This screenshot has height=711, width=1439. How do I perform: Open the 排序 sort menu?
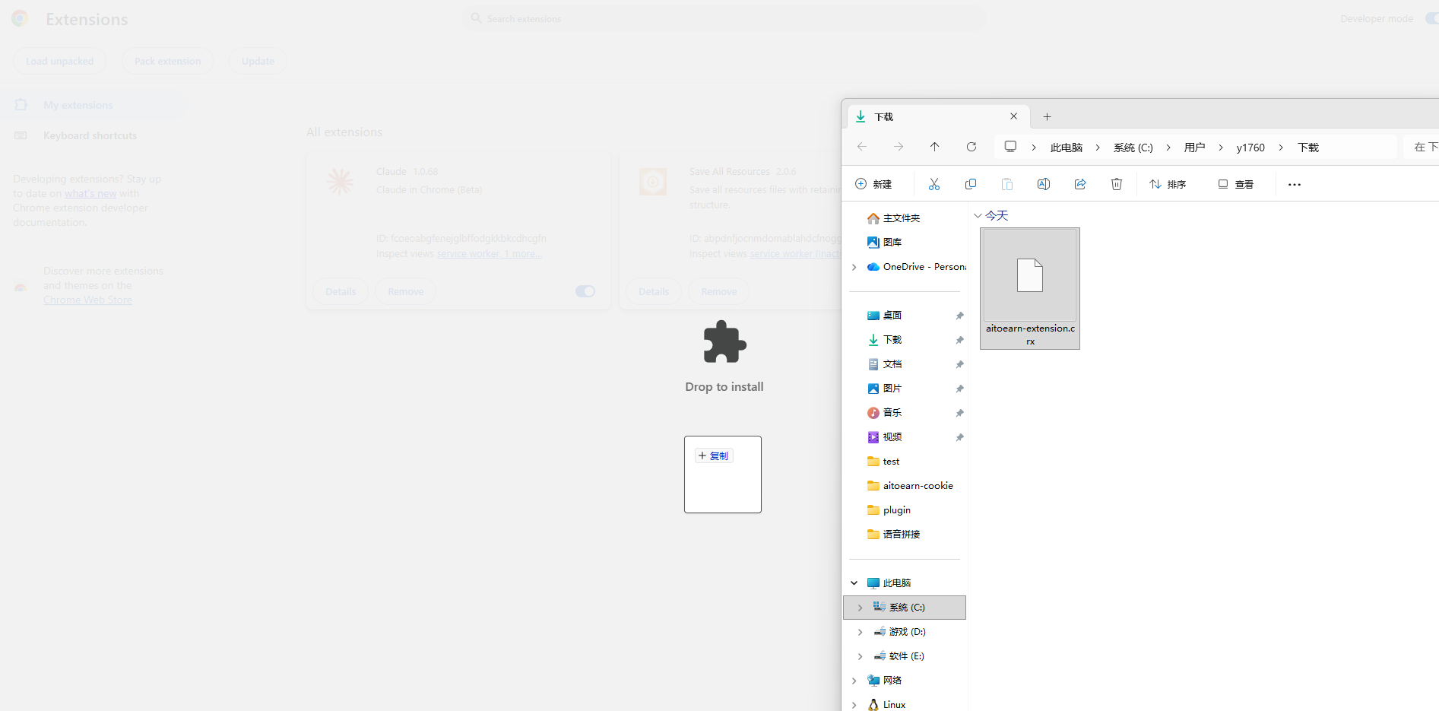1168,184
